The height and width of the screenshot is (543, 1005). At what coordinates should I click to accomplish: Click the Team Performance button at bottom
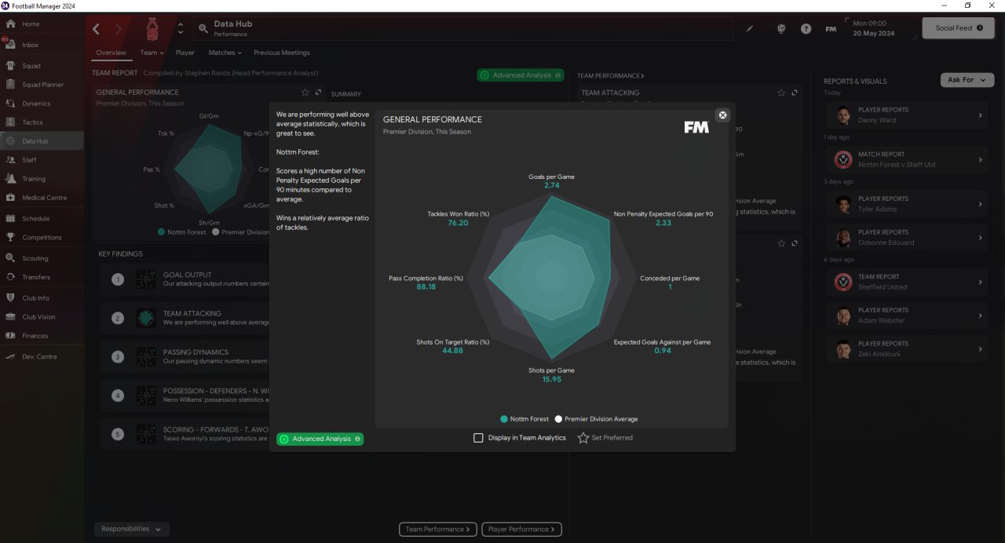point(438,529)
